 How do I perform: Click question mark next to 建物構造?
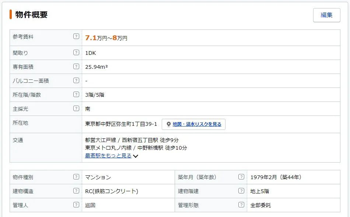(x=76, y=191)
